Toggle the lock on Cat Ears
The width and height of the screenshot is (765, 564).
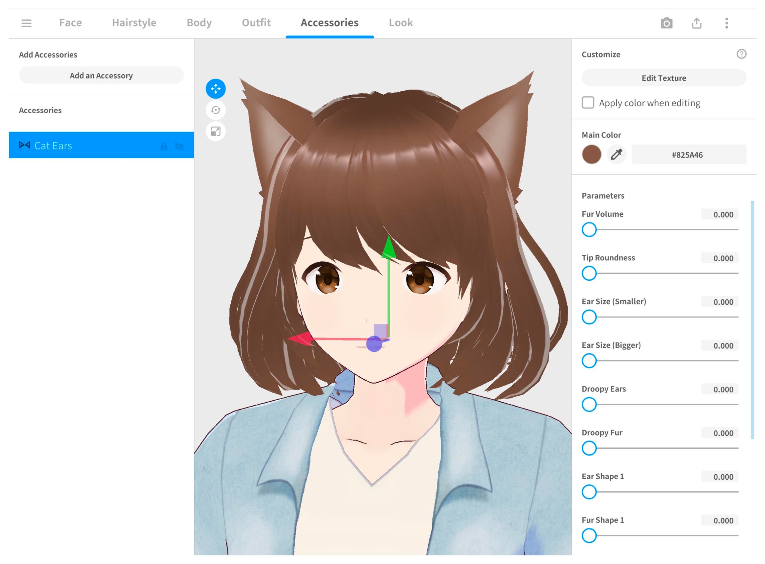164,146
